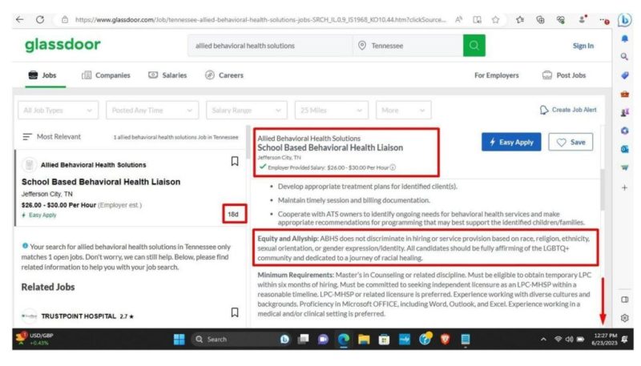Open Edge favorites list
The width and height of the screenshot is (641, 366).
pos(519,19)
